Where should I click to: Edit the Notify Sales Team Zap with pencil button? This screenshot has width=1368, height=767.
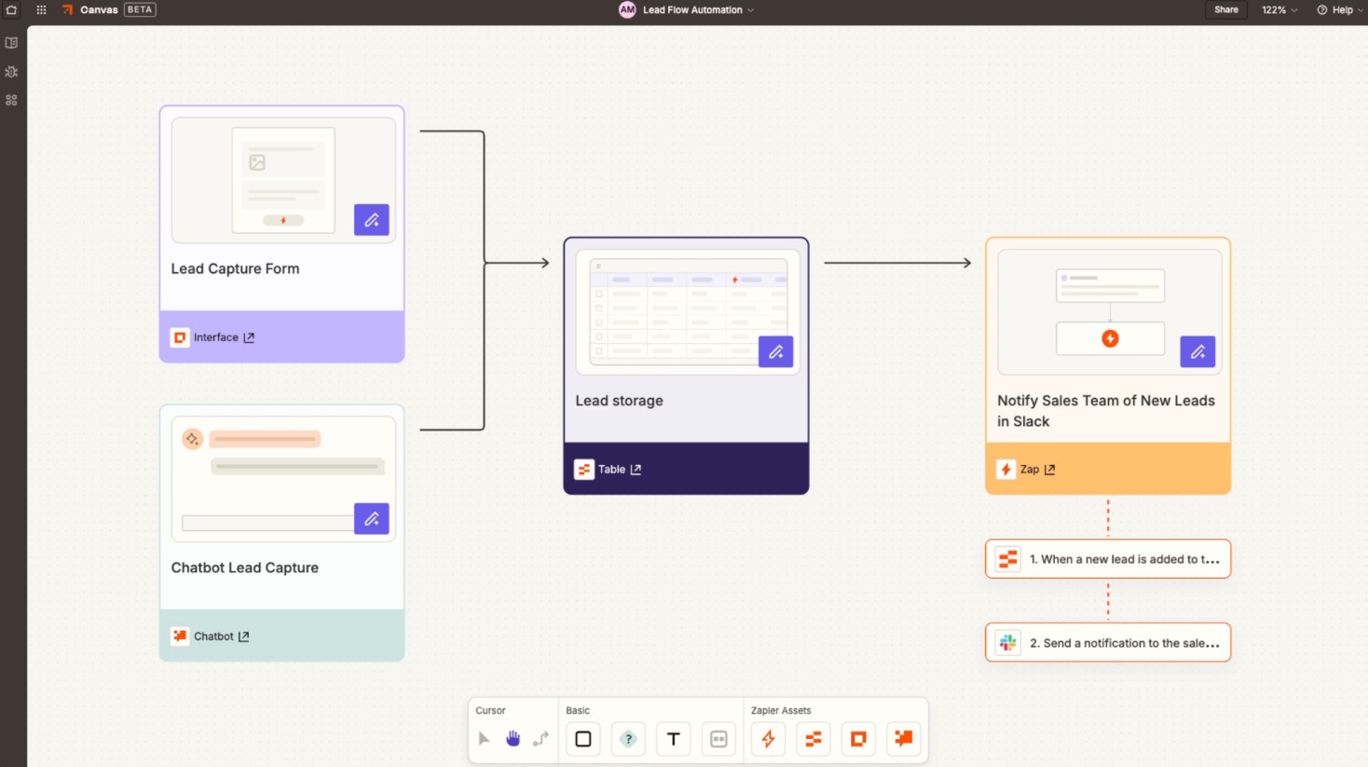click(x=1197, y=351)
